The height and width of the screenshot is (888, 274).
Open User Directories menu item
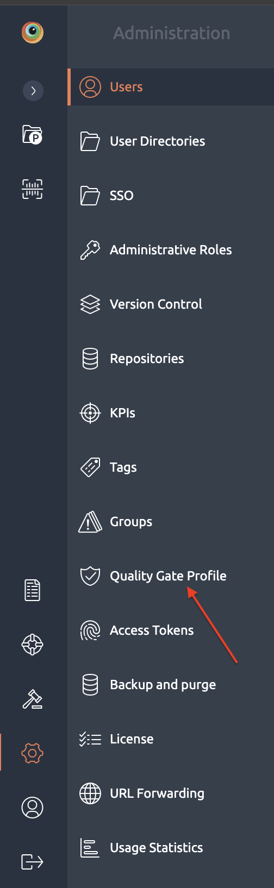[x=171, y=141]
